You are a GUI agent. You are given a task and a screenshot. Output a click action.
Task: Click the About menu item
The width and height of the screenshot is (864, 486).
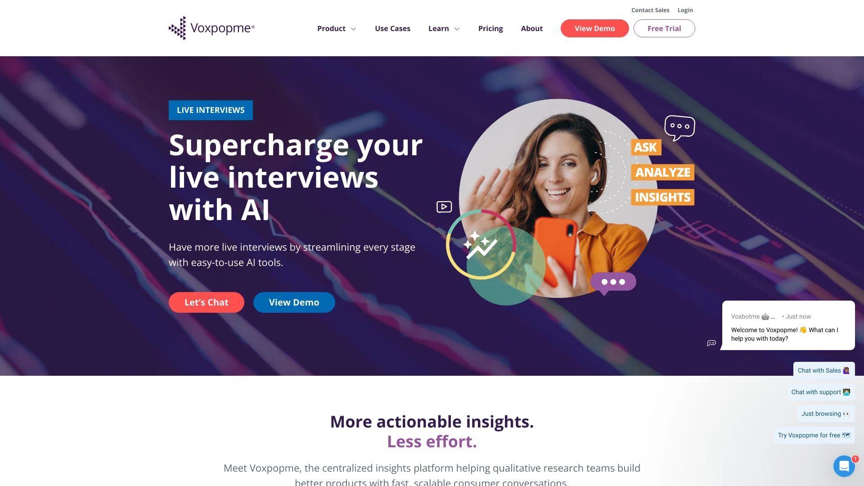point(531,28)
